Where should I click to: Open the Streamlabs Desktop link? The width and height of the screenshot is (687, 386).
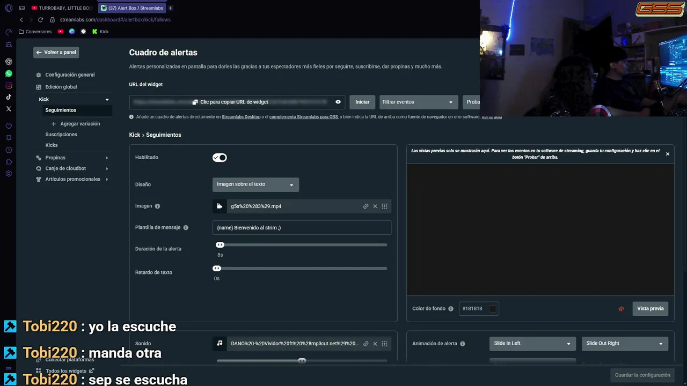point(241,117)
